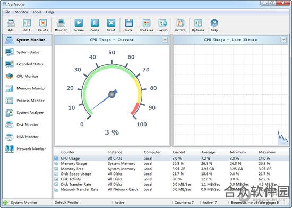The image size is (292, 208).
Task: Click the Computer column header
Action: 152,152
